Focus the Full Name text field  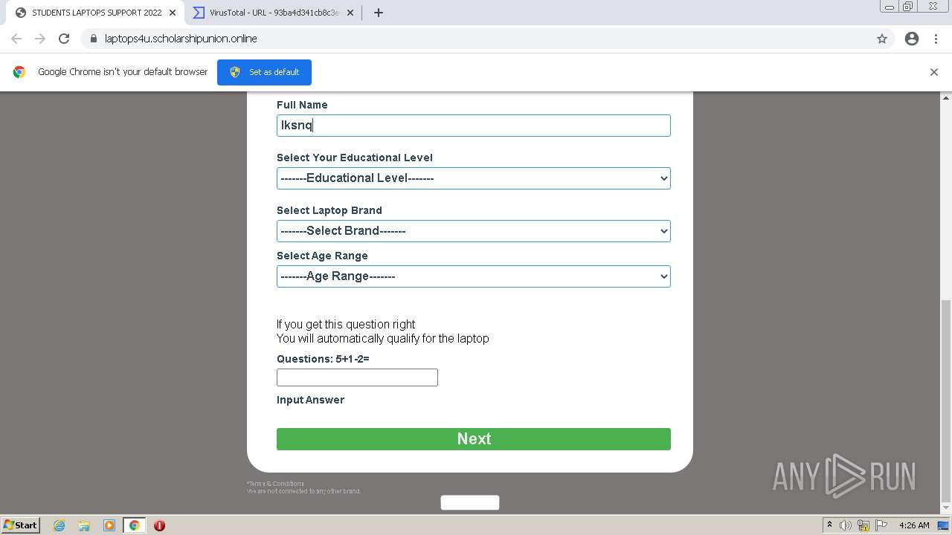pos(474,126)
